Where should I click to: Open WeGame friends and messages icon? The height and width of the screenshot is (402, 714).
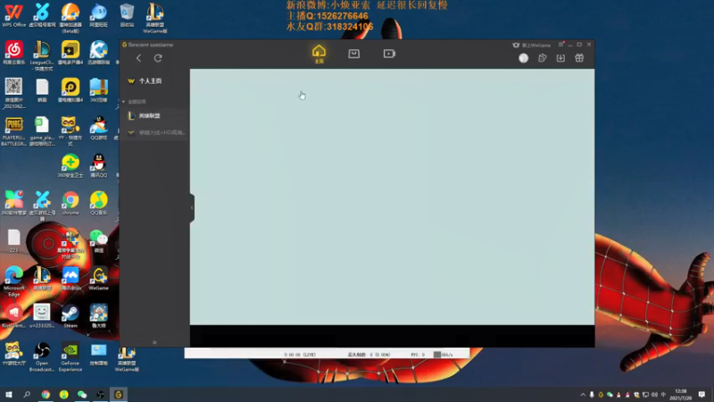pyautogui.click(x=542, y=58)
